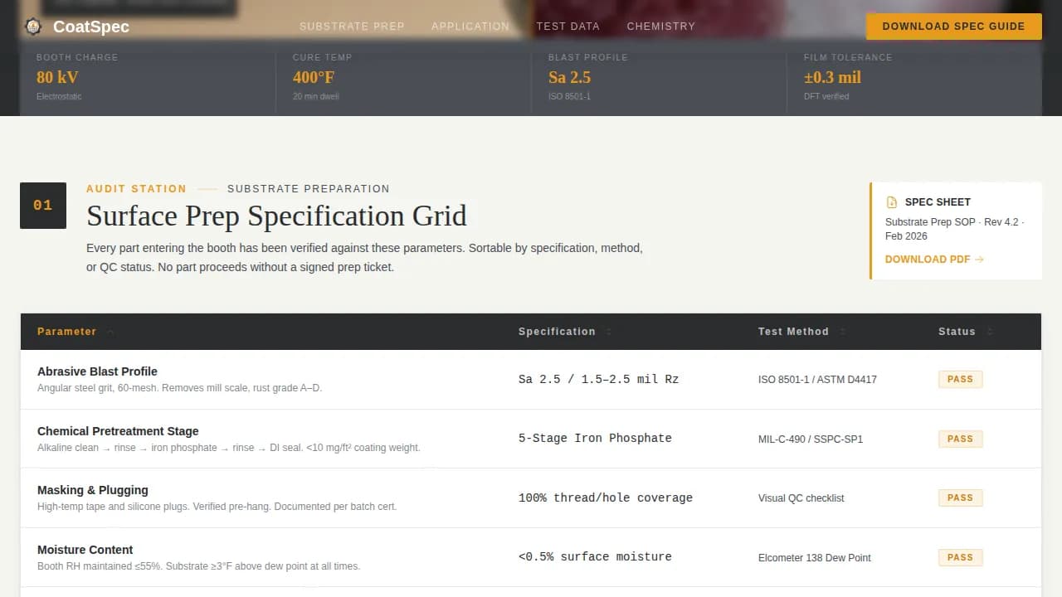Open the sort control on Specification column
The height and width of the screenshot is (597, 1062).
[x=608, y=332]
